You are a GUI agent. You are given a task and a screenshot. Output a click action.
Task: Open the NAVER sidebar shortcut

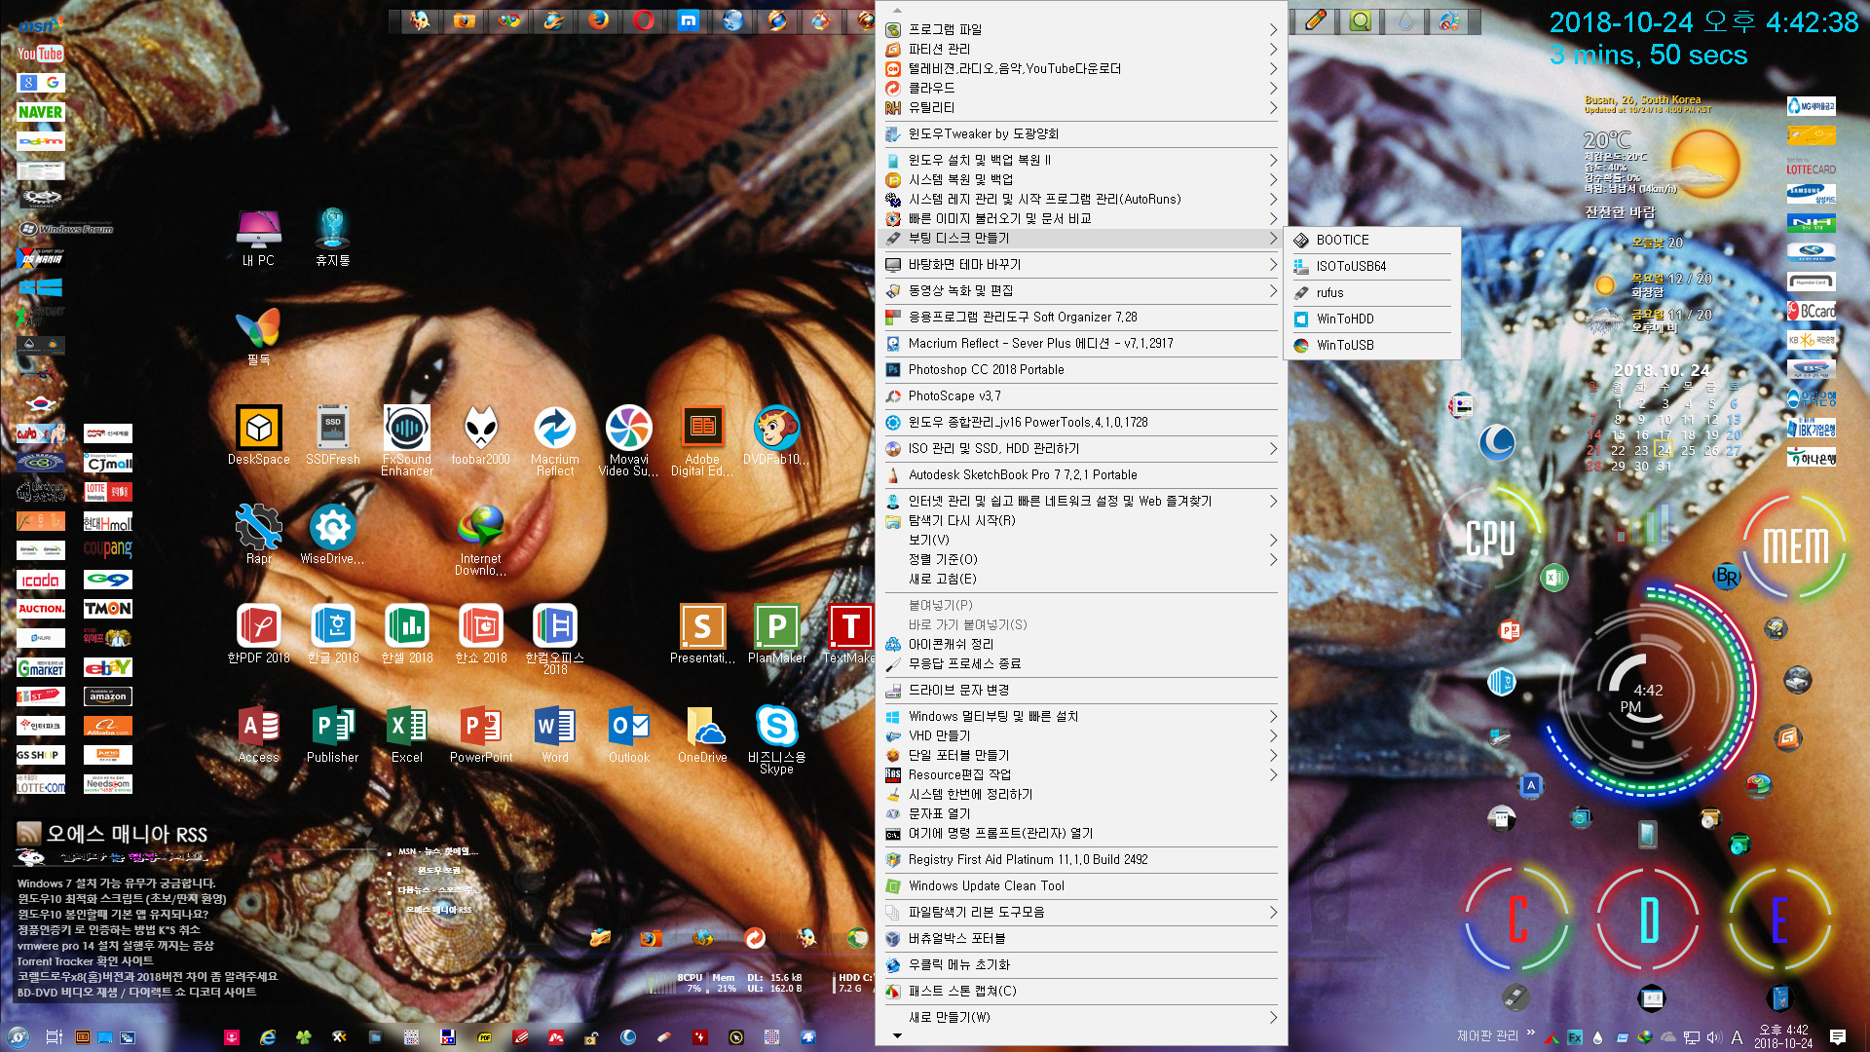[40, 112]
